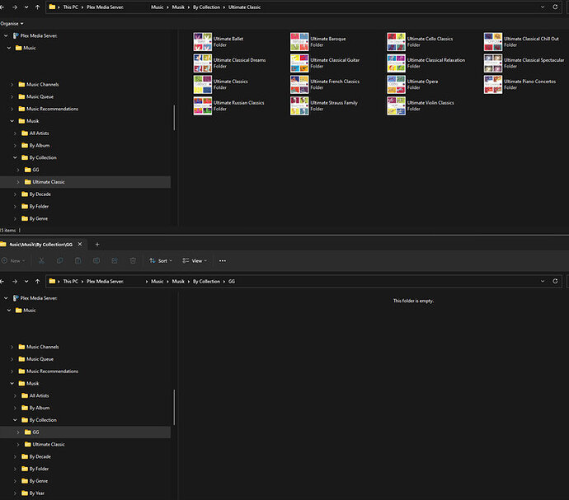Collapse By Collection chevron in bottom window tree

[15, 420]
